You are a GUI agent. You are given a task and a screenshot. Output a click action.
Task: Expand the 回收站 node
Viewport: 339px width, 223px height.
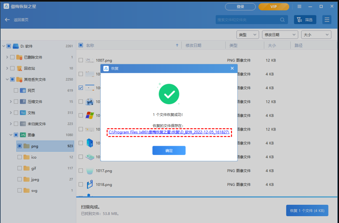(x=7, y=68)
